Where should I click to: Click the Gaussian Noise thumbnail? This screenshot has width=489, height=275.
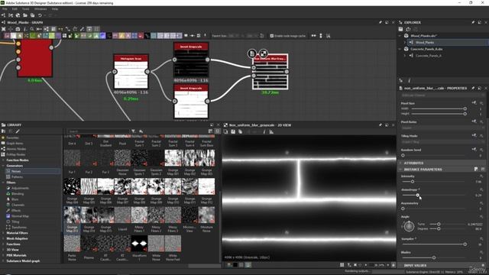click(122, 158)
